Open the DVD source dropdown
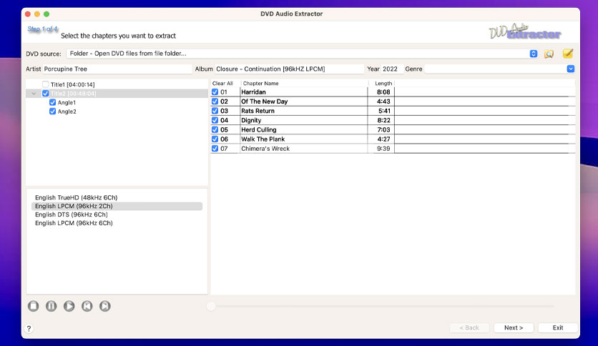Screen dimensions: 598x346 pyautogui.click(x=534, y=54)
